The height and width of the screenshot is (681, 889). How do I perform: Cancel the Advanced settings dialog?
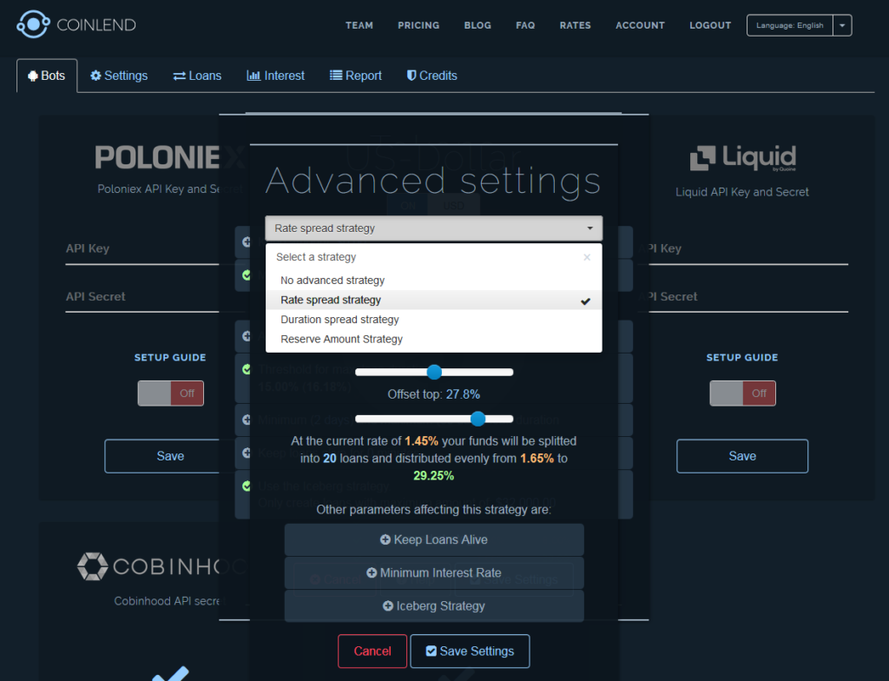coord(372,651)
